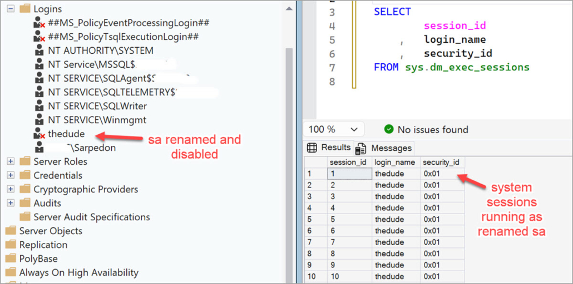Click the login_name column header
573x284 pixels.
click(396, 162)
